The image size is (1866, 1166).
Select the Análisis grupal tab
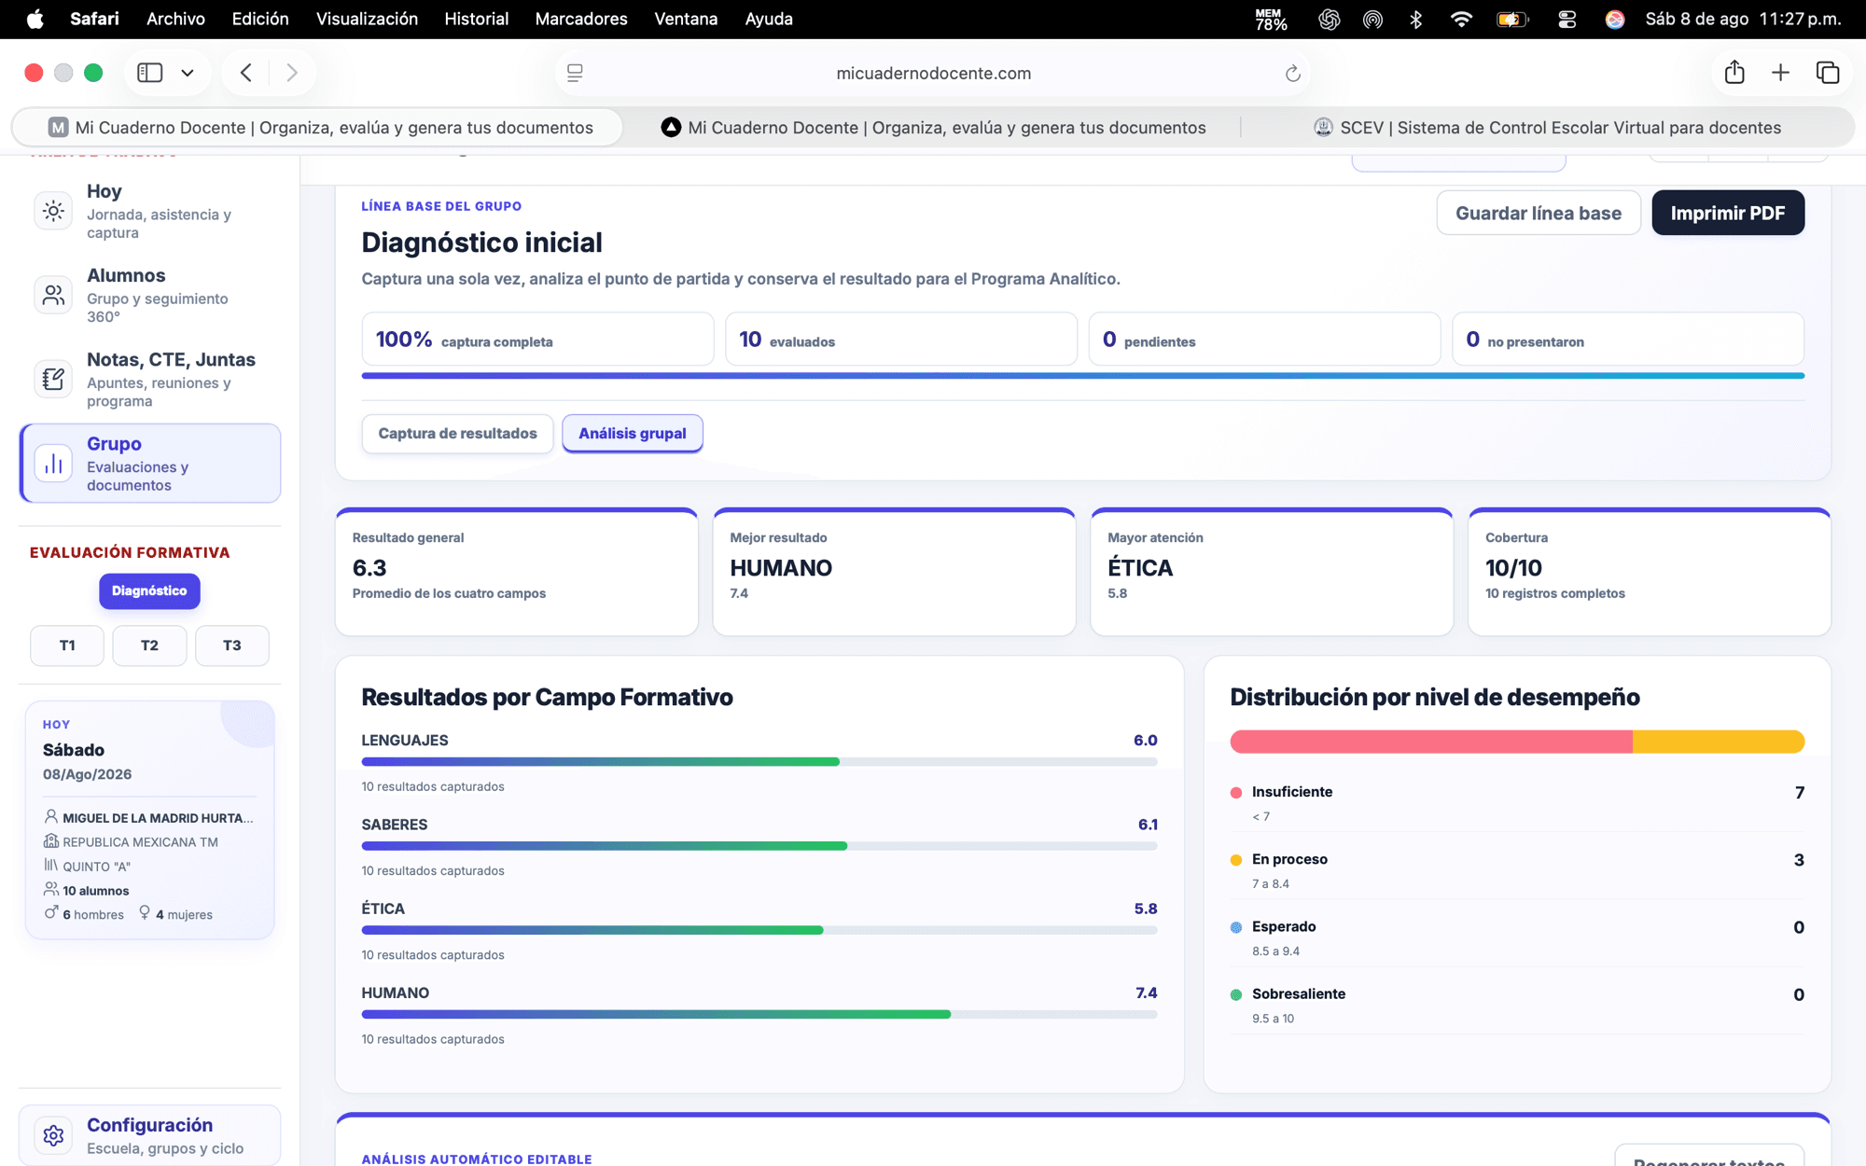pos(633,434)
